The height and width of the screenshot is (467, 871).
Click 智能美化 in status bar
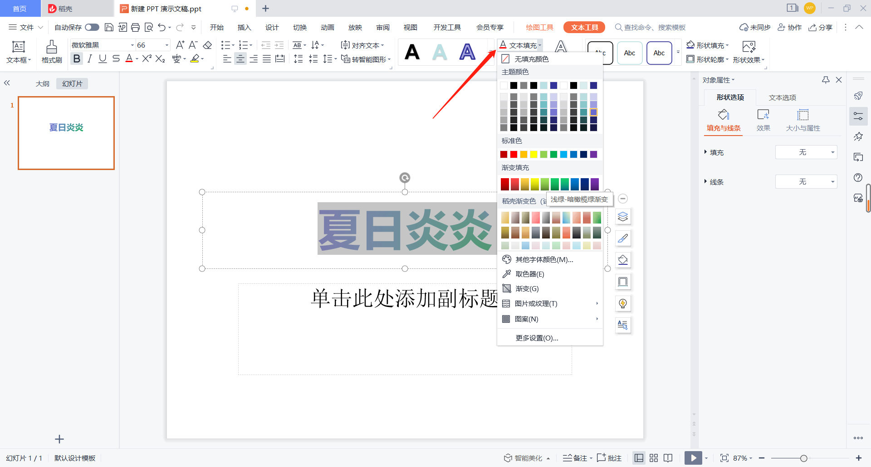(x=527, y=458)
